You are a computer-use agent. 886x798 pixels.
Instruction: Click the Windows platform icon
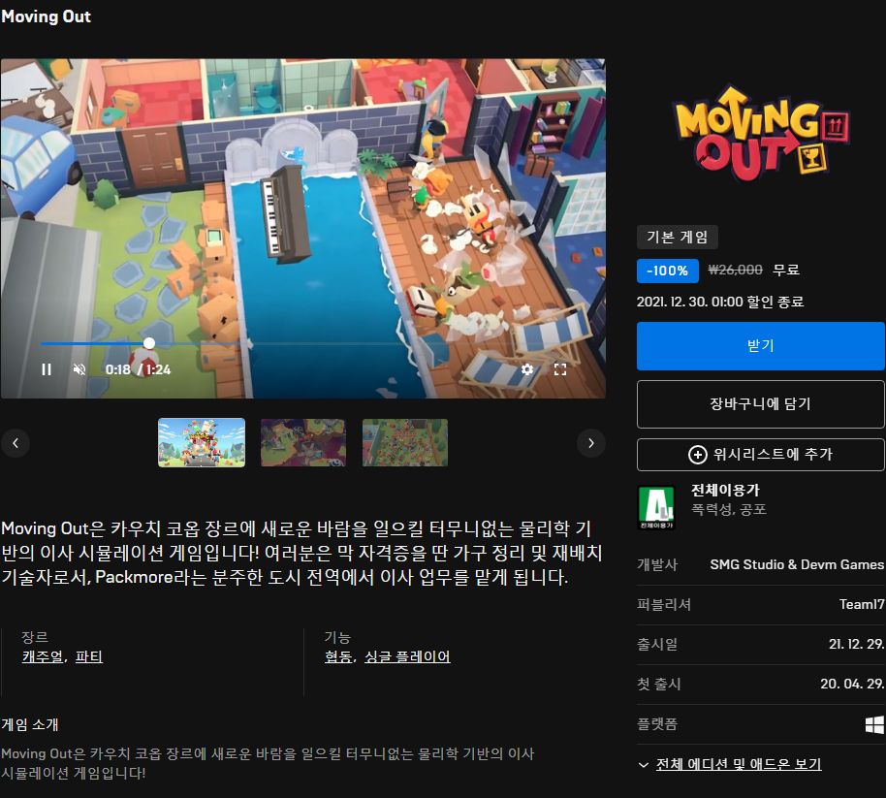[874, 724]
